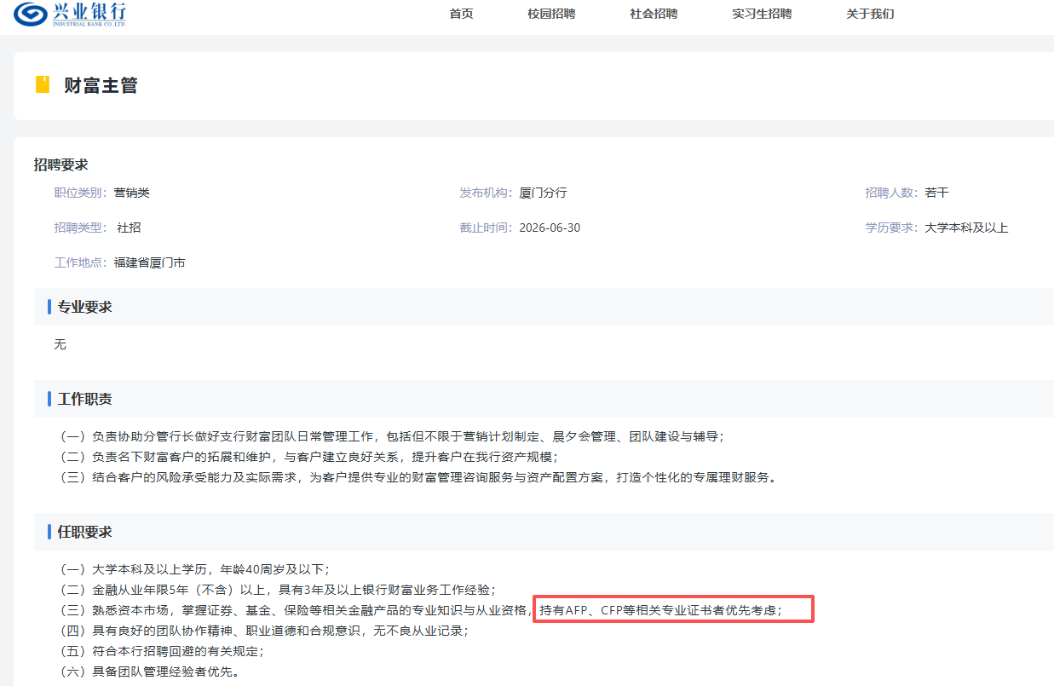Click the 职位类别 value 营销类

[x=132, y=193]
